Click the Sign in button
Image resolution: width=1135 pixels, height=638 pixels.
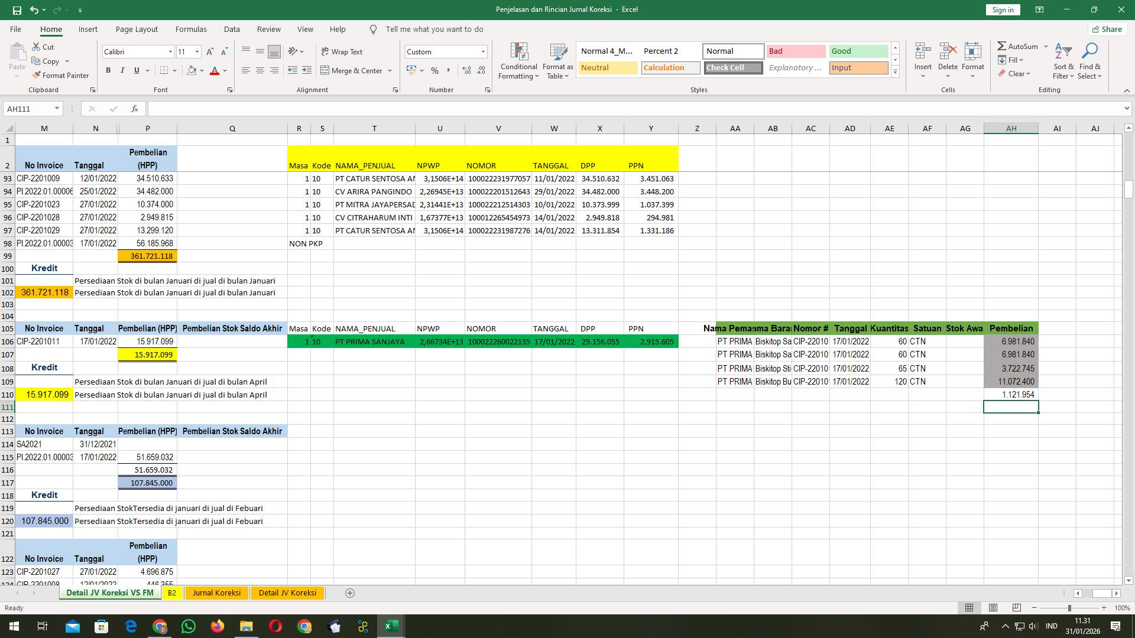pos(1002,9)
